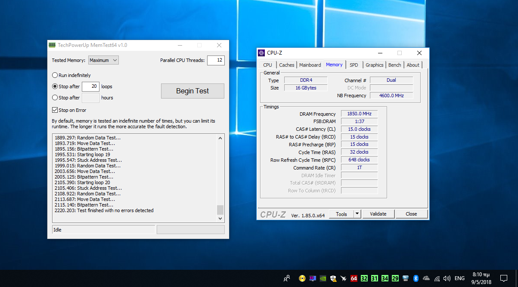Click the green 32 temperature tray icon
The height and width of the screenshot is (287, 518).
coord(364,278)
